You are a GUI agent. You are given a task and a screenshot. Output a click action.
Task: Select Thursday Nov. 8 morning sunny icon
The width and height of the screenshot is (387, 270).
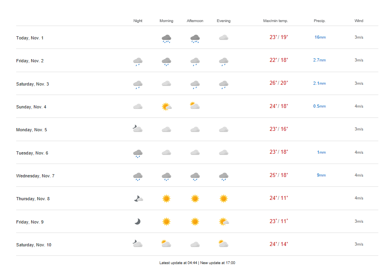(166, 199)
